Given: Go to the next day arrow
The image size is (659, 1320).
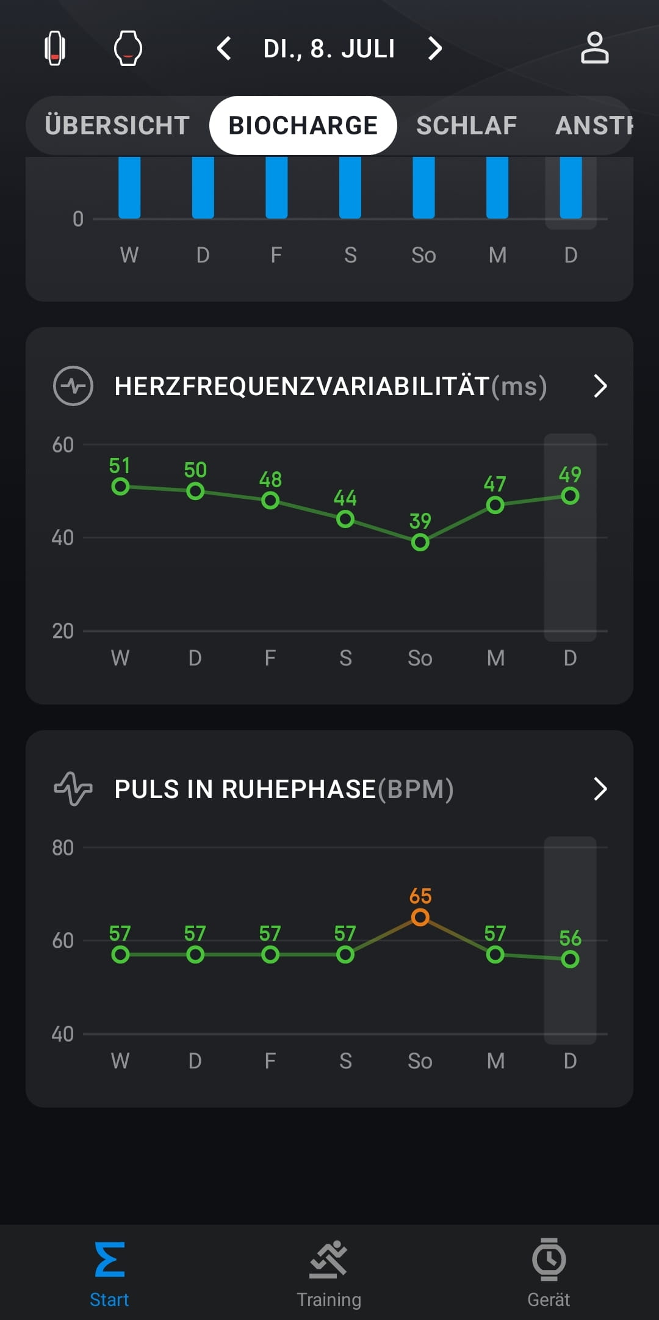Looking at the screenshot, I should [x=434, y=48].
